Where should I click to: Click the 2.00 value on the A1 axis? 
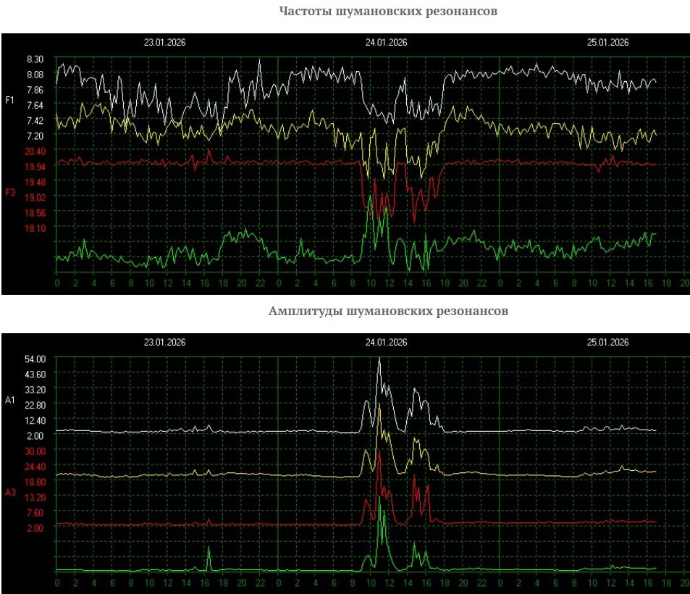[35, 436]
